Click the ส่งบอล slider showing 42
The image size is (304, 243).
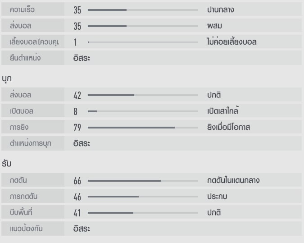tap(143, 95)
